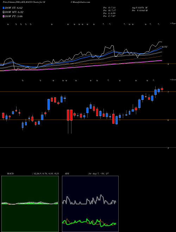Select the 'Pre V: 0.845 M' value
This screenshot has height=232, width=176.
click(139, 11)
